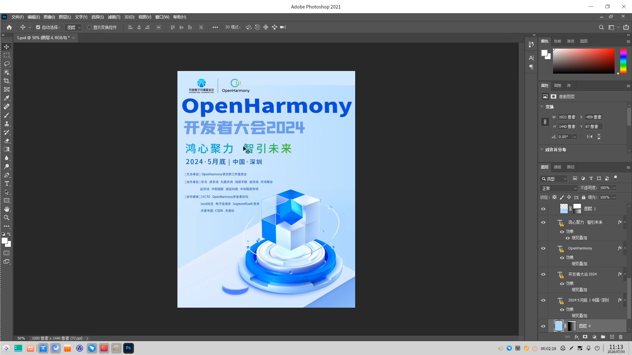Select the Brush tool
The width and height of the screenshot is (632, 355).
tap(7, 115)
